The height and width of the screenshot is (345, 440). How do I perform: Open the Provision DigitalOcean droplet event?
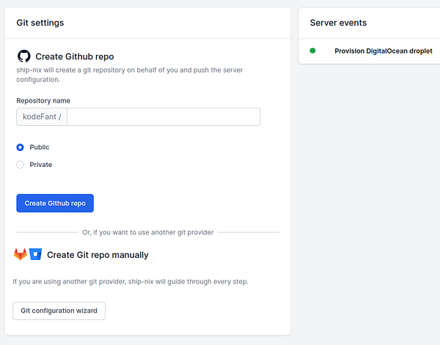[383, 51]
